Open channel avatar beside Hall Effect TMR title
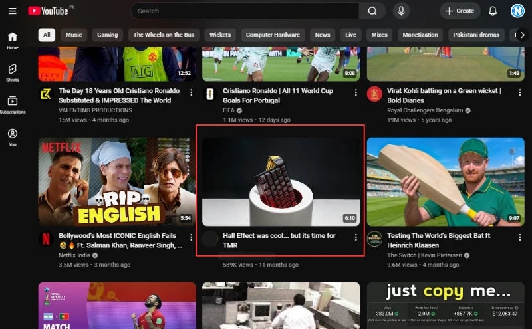Screen dimensions: 532x329 210,239
